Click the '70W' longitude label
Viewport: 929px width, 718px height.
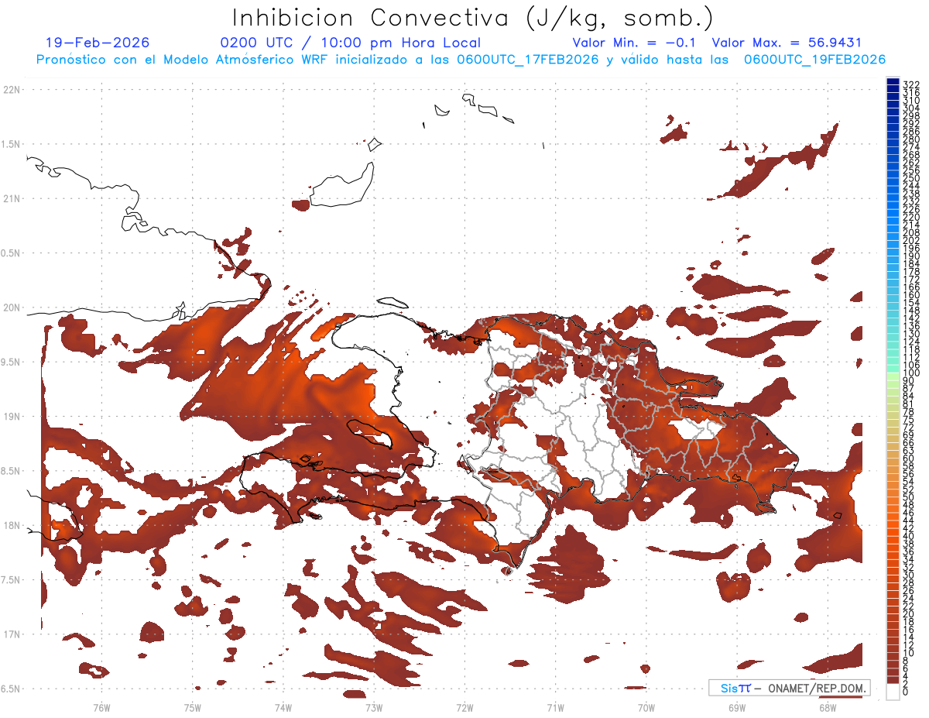click(646, 707)
